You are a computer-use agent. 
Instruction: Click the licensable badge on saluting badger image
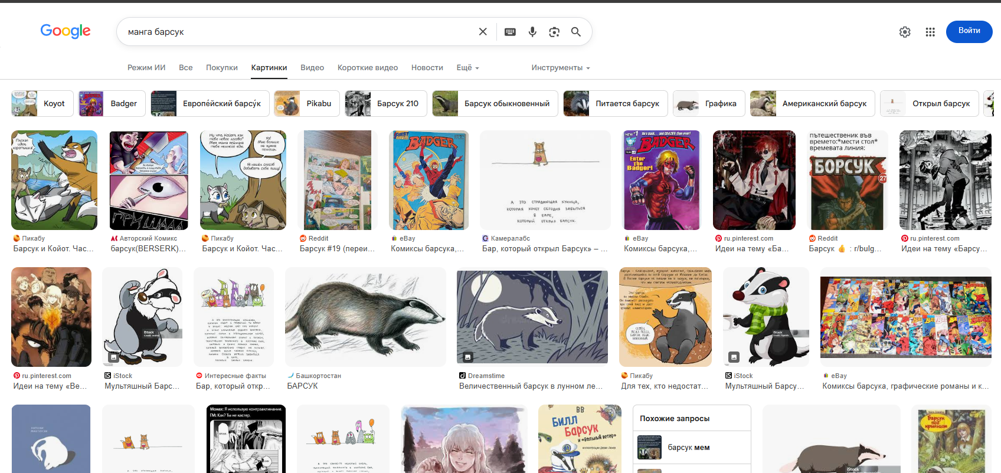[113, 357]
